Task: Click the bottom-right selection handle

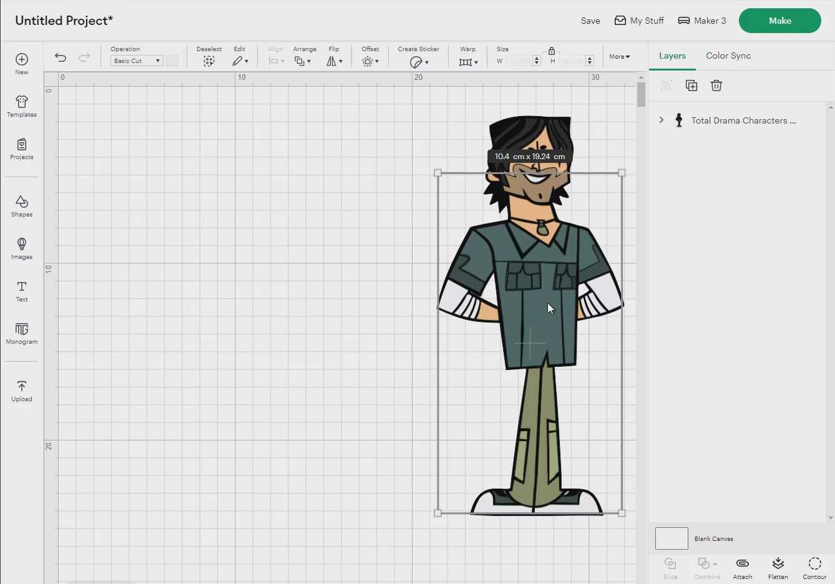Action: coord(622,513)
